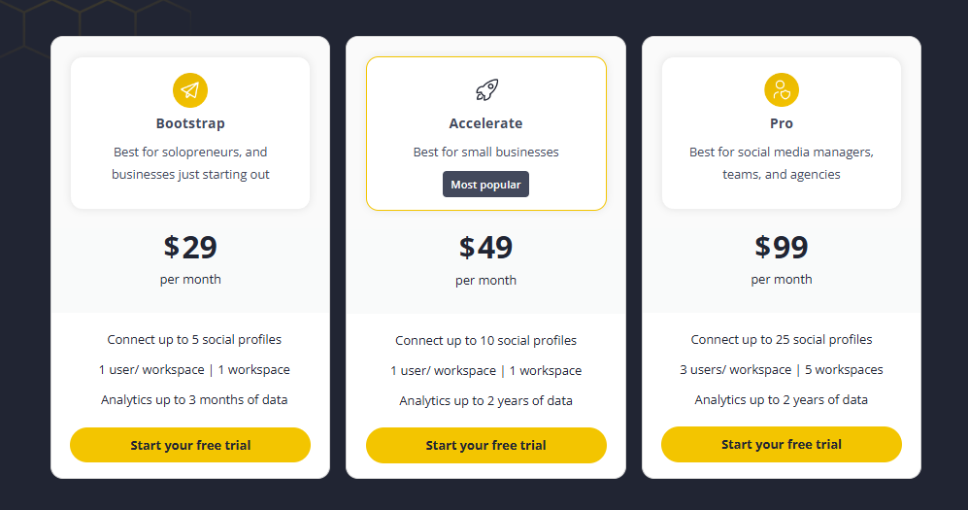Click the $49 price
Image resolution: width=968 pixels, height=510 pixels.
click(x=485, y=248)
